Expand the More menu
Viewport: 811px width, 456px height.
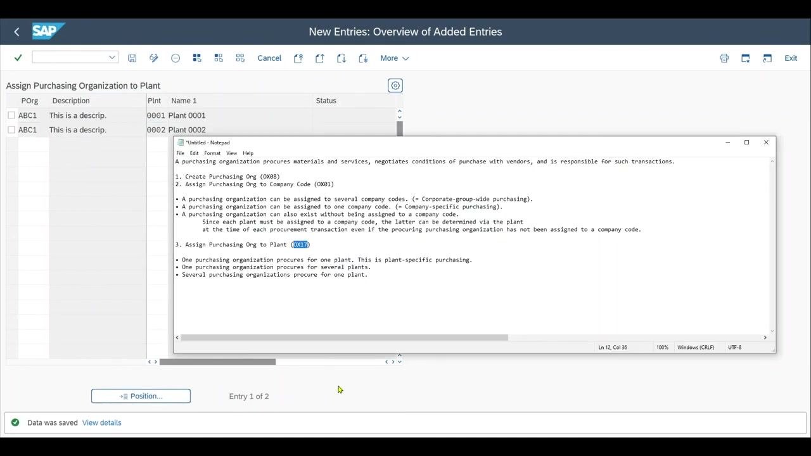394,58
